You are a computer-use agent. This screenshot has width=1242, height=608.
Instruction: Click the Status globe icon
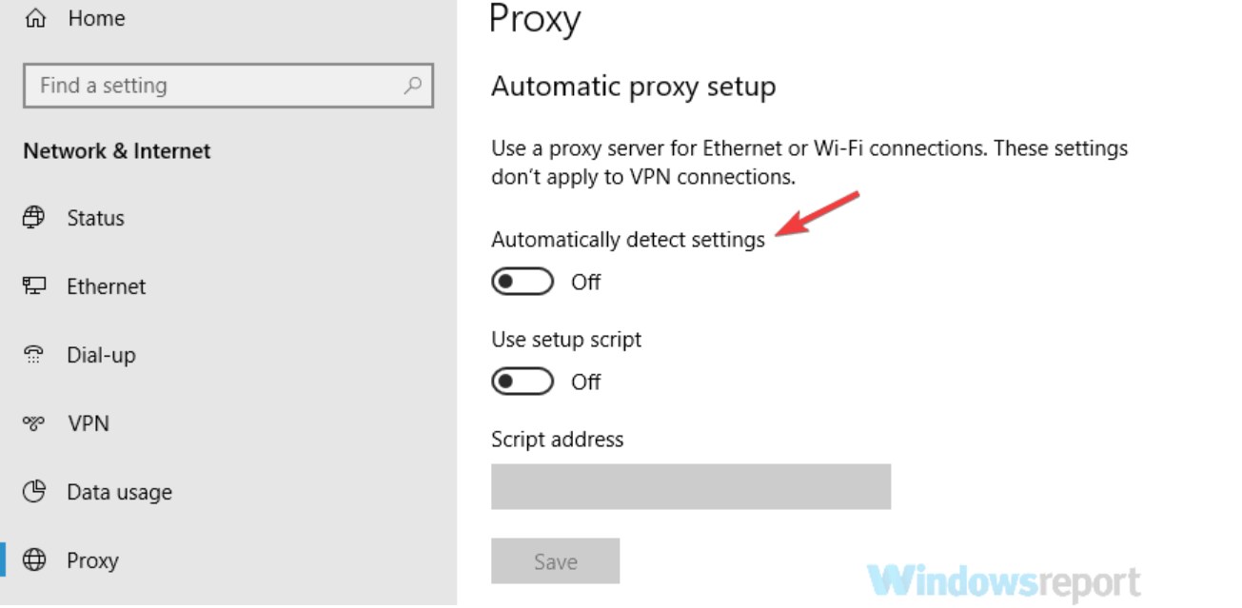pos(34,218)
